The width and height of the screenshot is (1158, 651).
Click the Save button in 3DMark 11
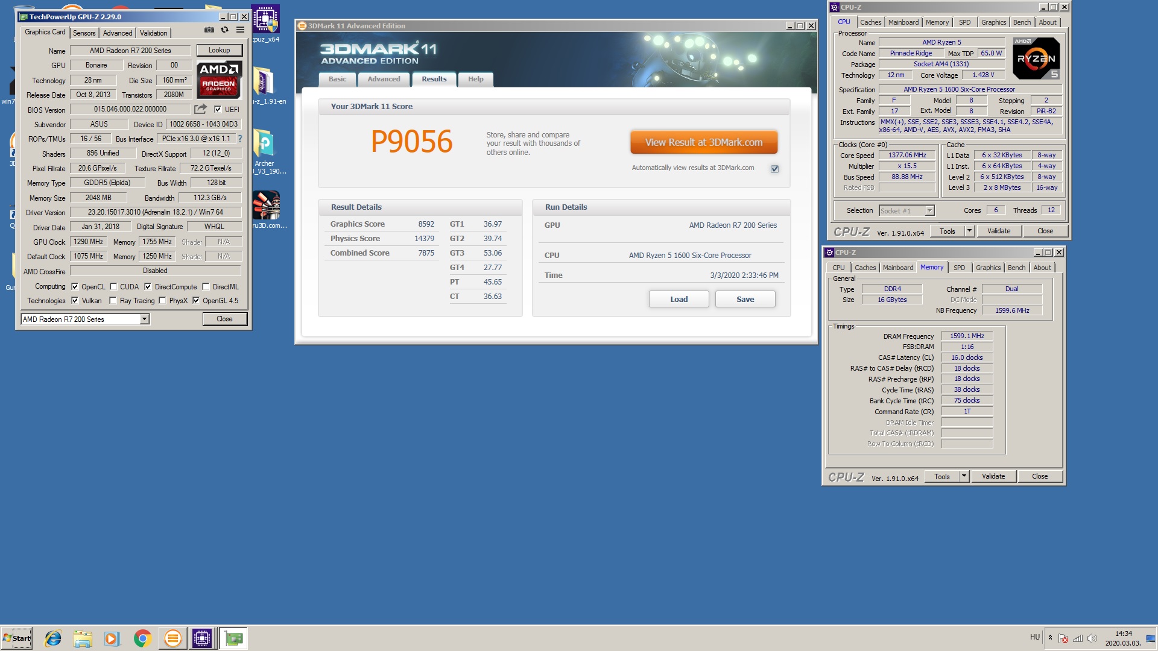pos(745,299)
